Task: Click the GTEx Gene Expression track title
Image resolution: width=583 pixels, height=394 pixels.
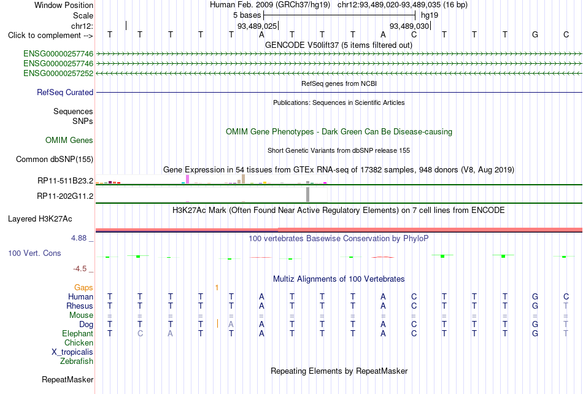Action: point(338,170)
